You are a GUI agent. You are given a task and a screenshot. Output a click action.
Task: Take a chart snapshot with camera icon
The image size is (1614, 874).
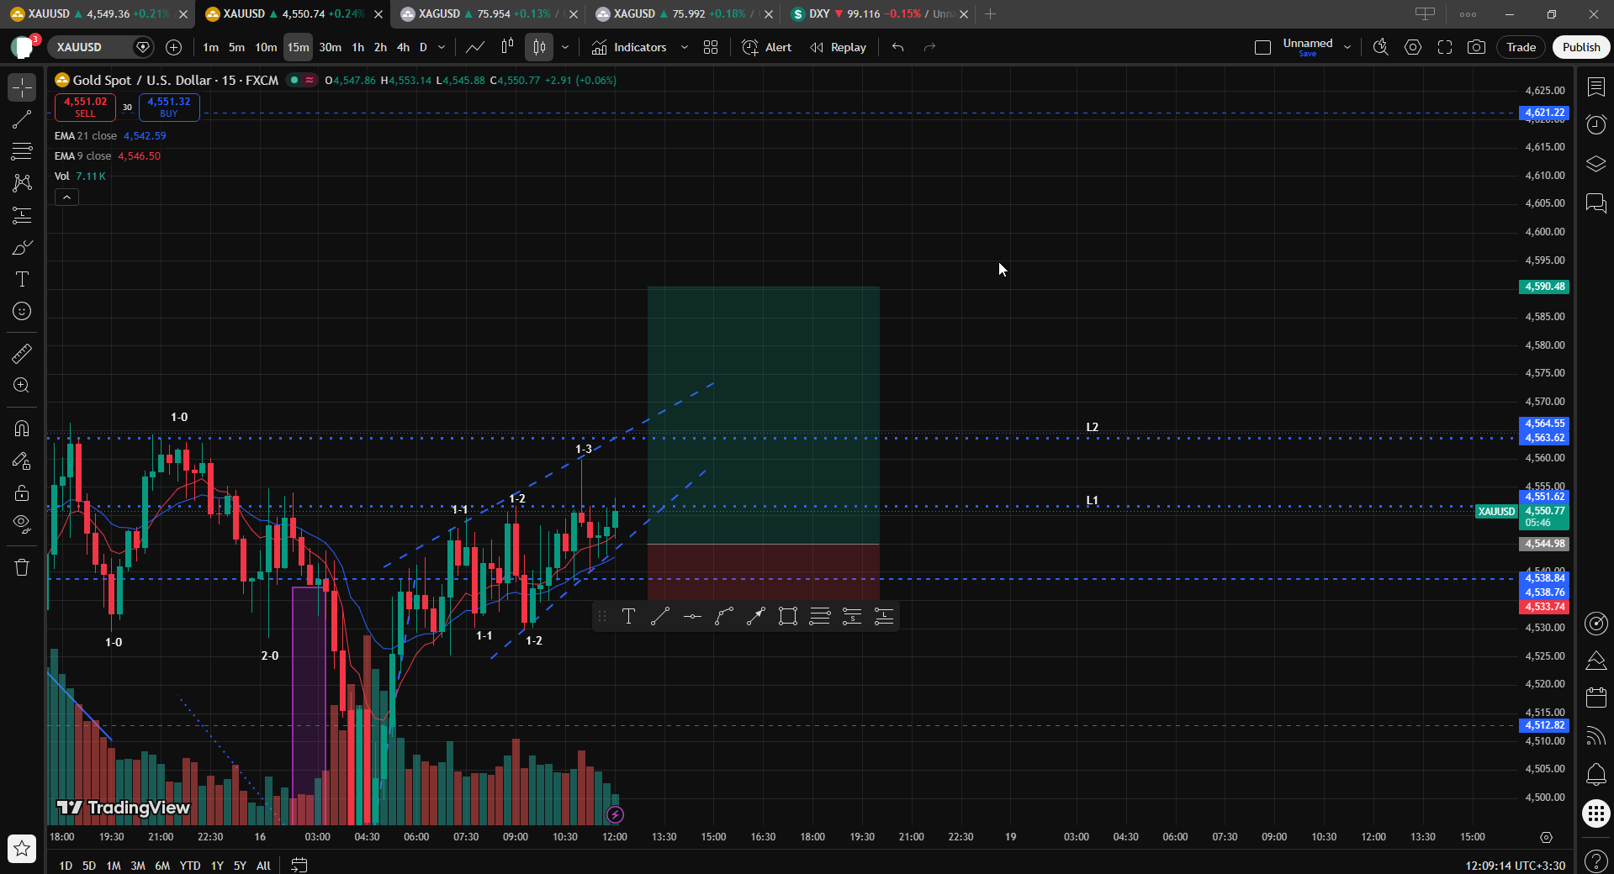coord(1476,47)
